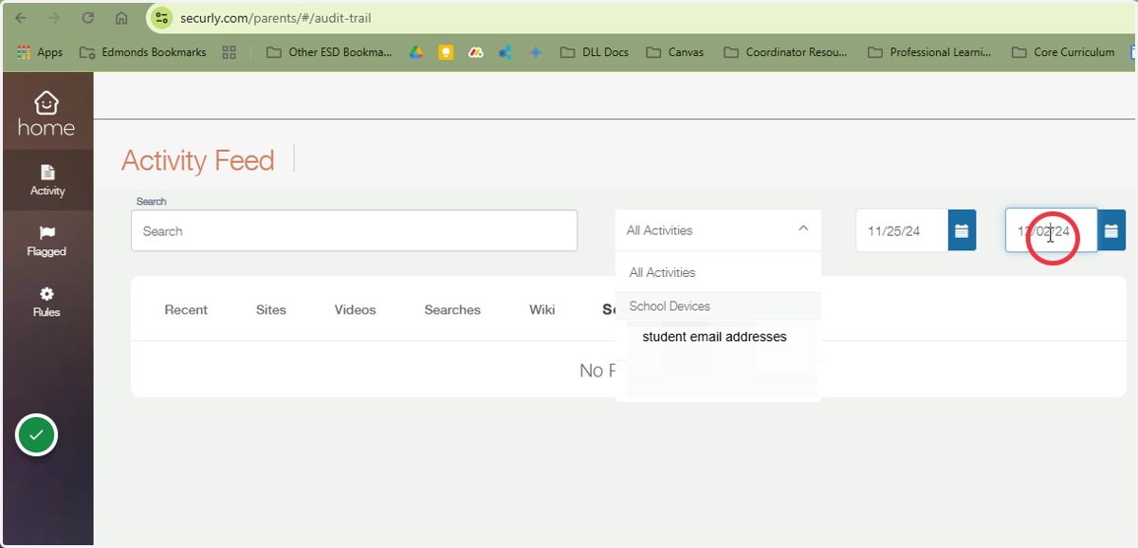This screenshot has height=548, width=1138.
Task: Click the start date field 11/25/24
Action: click(902, 230)
